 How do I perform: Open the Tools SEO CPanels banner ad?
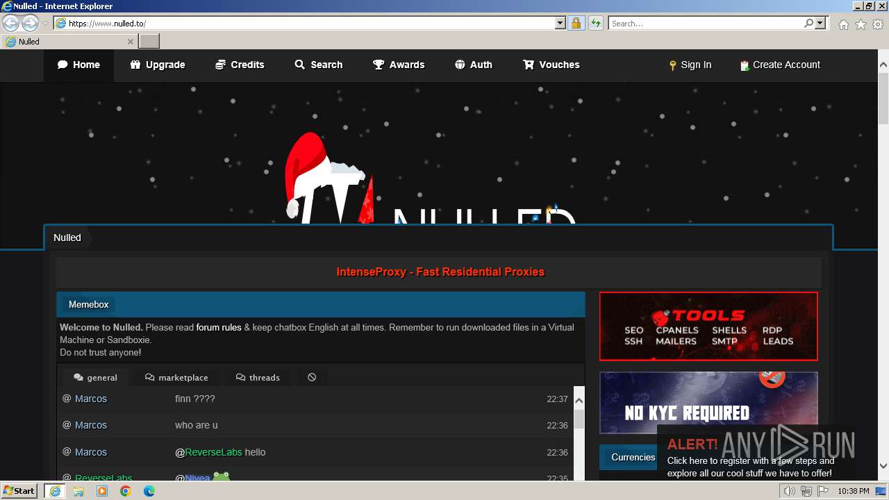[708, 326]
